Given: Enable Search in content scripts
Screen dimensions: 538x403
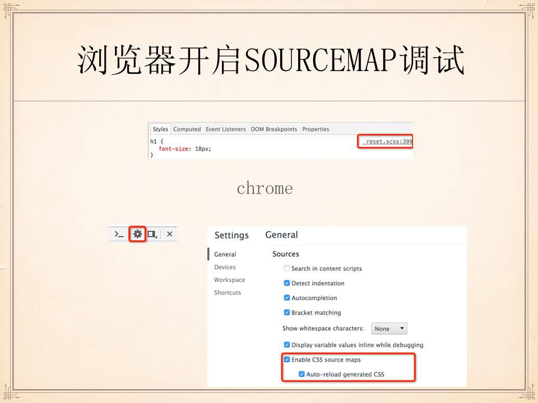Looking at the screenshot, I should (x=287, y=269).
